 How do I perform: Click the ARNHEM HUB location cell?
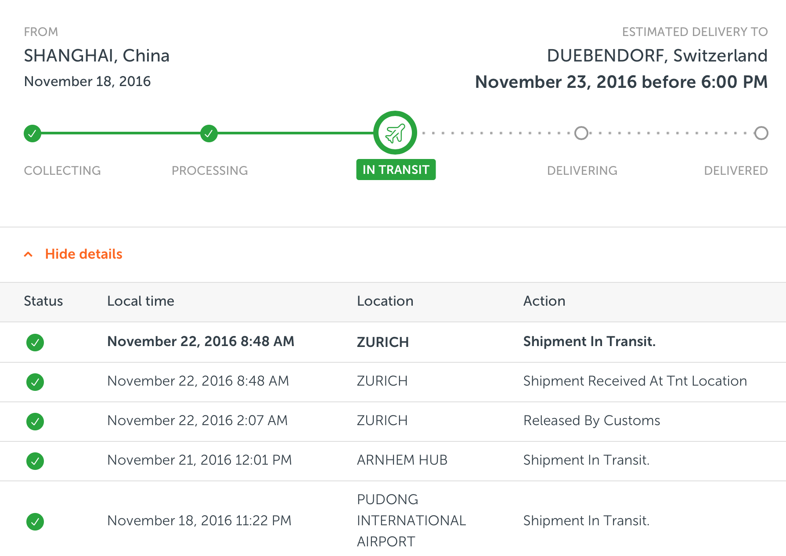click(x=402, y=460)
